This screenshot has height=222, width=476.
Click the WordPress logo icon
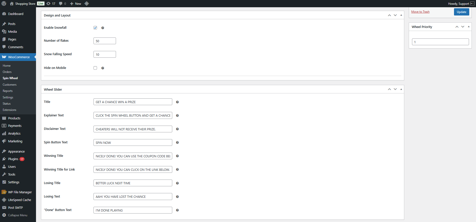coord(4,3)
